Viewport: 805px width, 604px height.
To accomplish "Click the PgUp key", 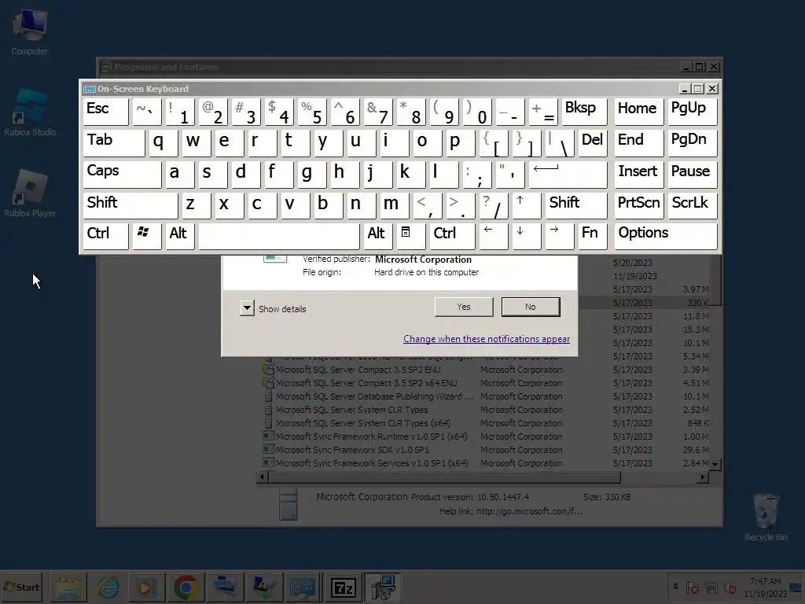I will [692, 112].
